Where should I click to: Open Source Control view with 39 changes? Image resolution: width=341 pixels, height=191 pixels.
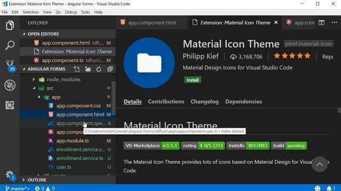coord(10,65)
